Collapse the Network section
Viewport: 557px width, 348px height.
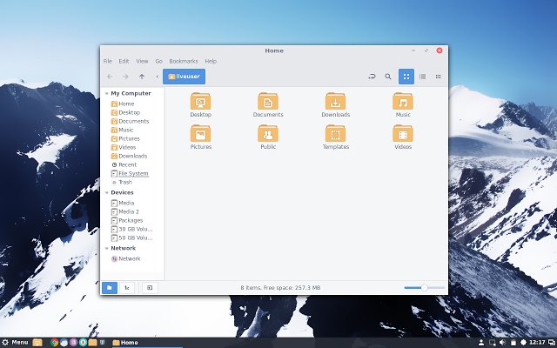click(x=106, y=248)
